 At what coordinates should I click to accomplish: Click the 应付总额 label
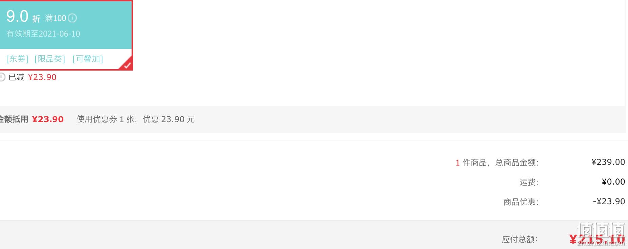(x=519, y=240)
